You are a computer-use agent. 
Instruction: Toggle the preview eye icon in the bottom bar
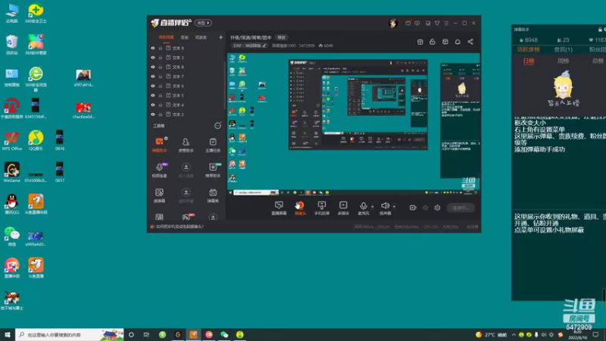point(425,208)
